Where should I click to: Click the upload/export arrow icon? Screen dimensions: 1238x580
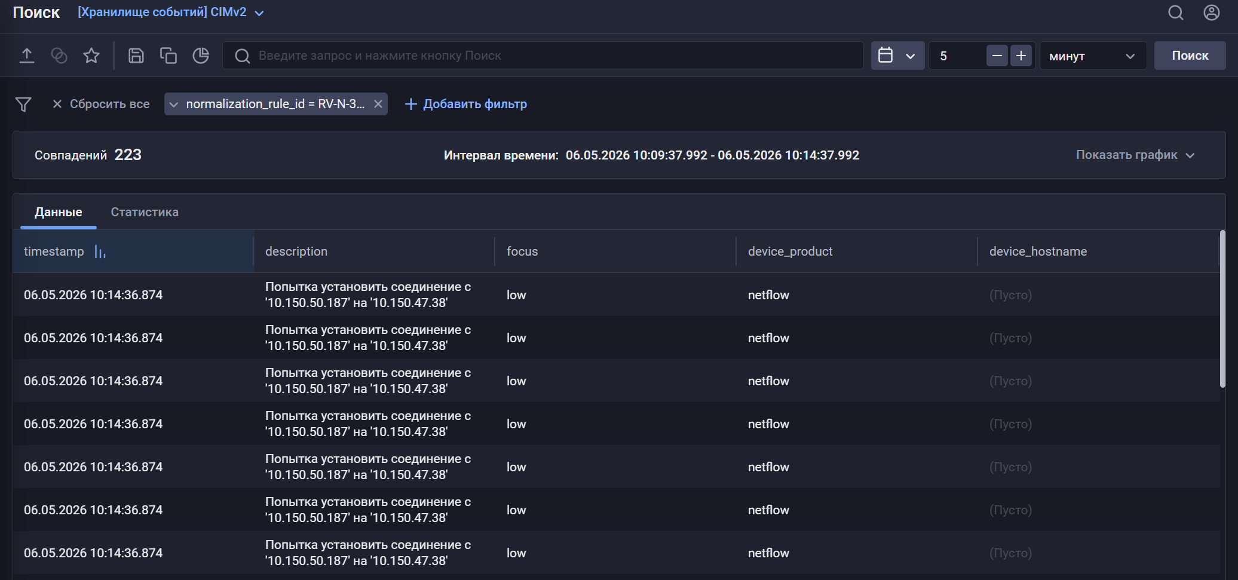27,56
